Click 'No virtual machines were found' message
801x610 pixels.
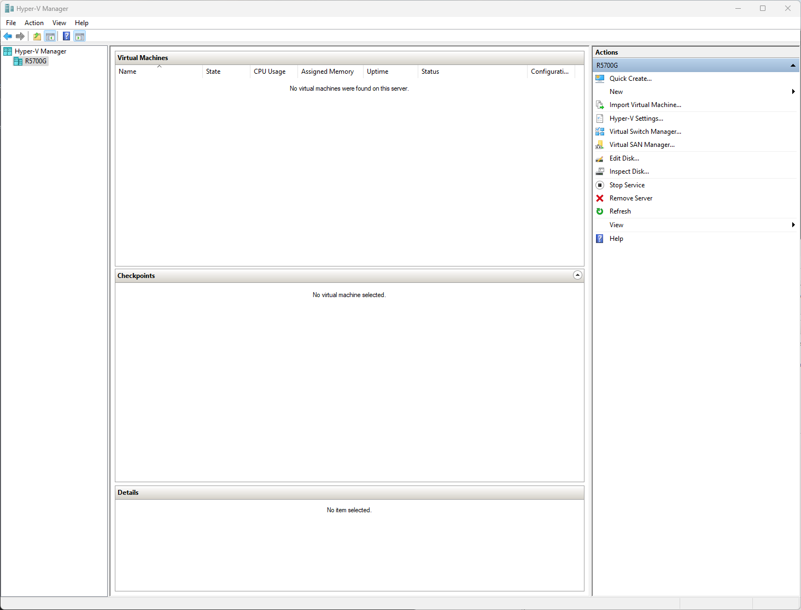(x=349, y=88)
